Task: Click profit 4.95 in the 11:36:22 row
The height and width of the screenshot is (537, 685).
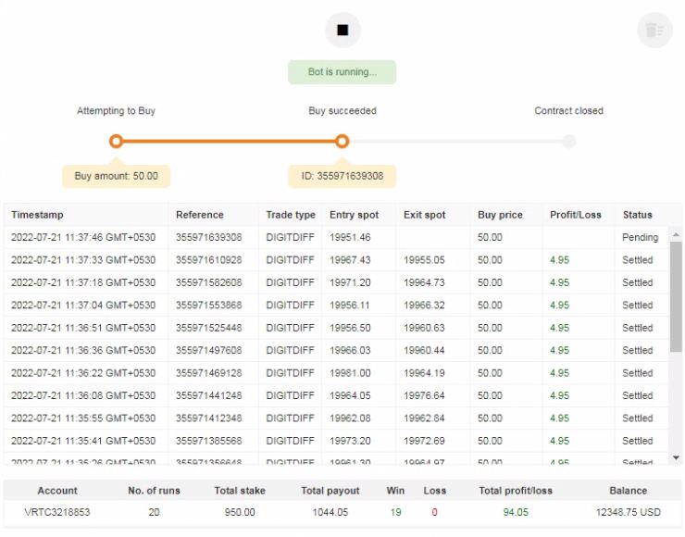Action: (x=560, y=373)
